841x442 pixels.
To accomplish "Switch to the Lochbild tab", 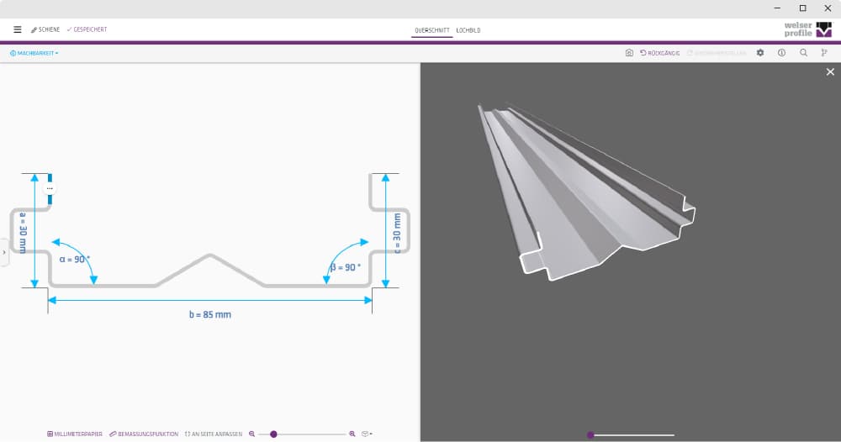I will (468, 30).
